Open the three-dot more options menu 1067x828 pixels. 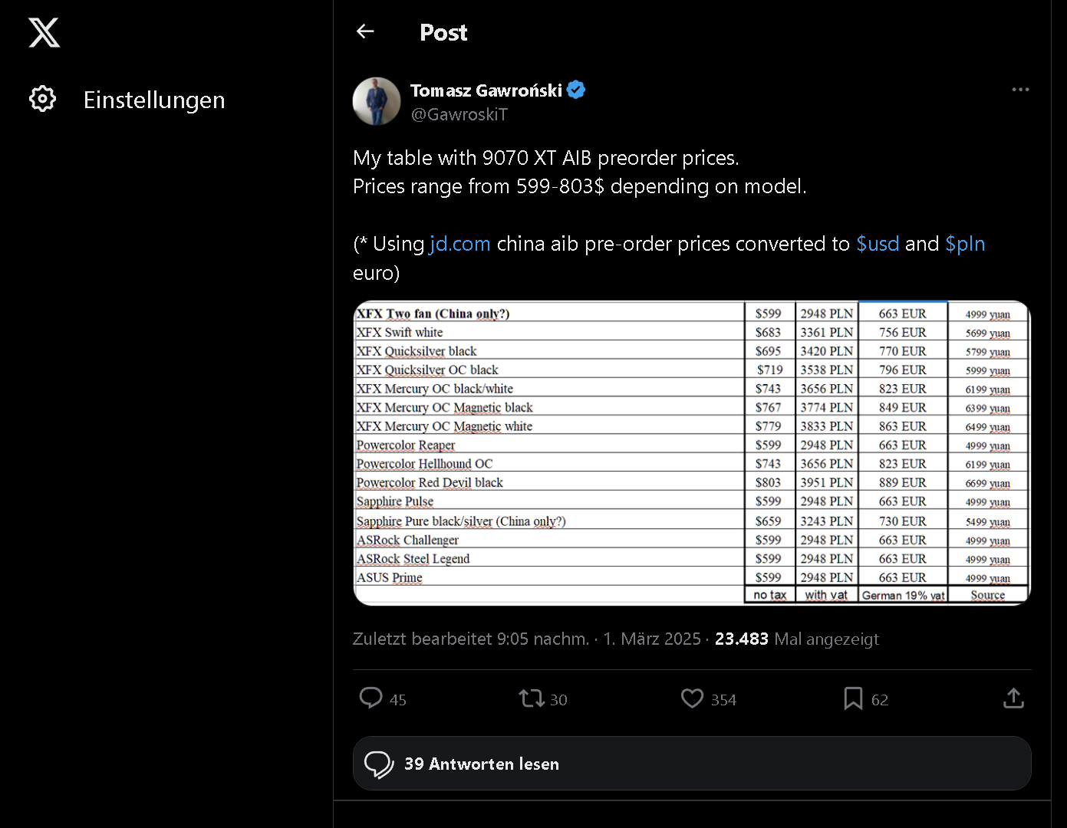tap(1020, 90)
